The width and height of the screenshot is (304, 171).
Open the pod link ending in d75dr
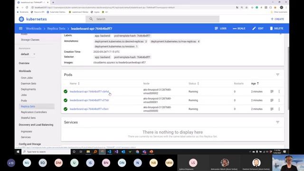[89, 100]
